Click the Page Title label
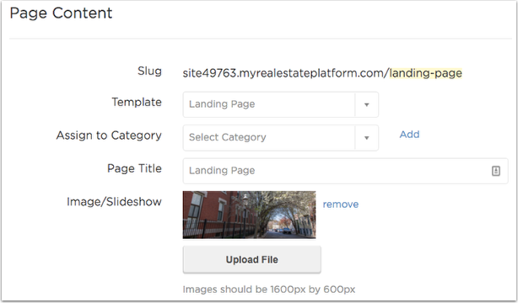This screenshot has height=303, width=518. (x=134, y=168)
